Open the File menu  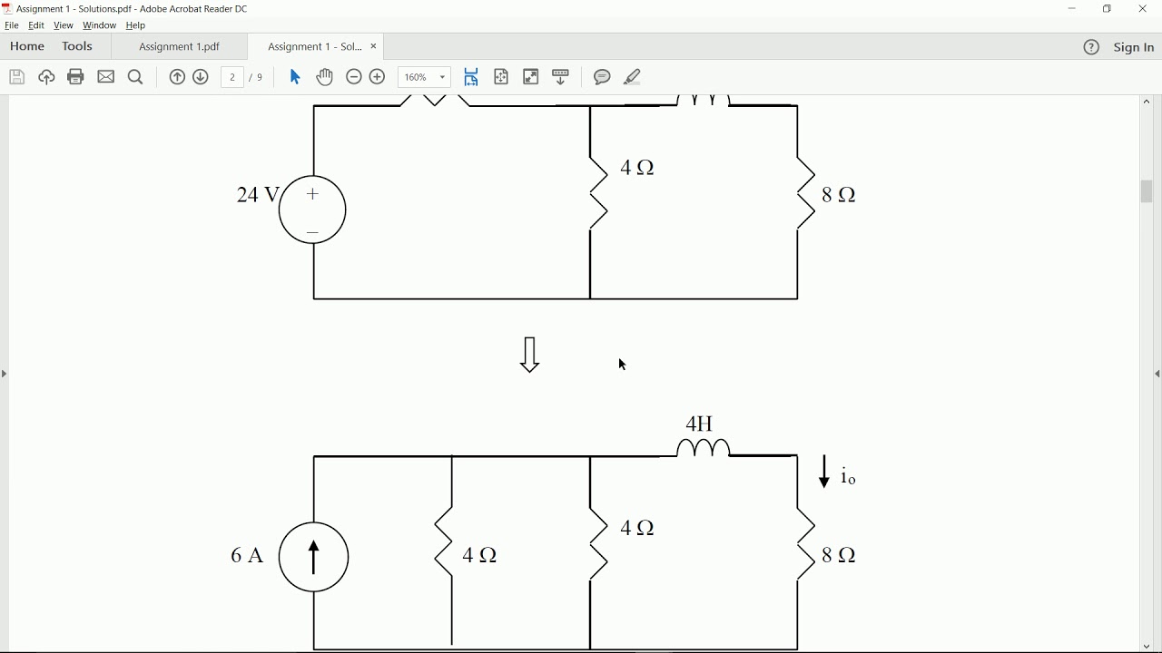(x=12, y=25)
